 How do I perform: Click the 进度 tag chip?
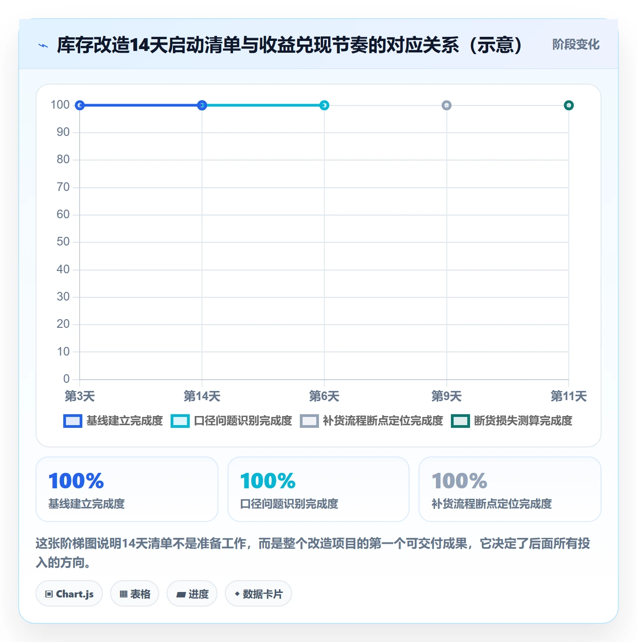[192, 594]
